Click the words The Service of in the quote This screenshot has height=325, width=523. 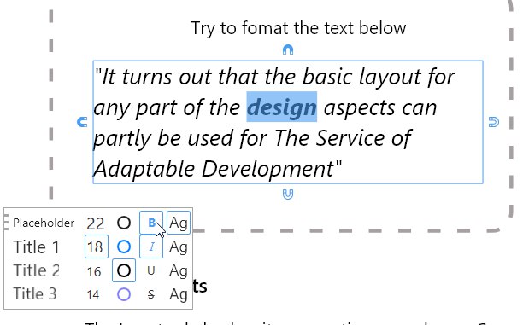click(343, 138)
